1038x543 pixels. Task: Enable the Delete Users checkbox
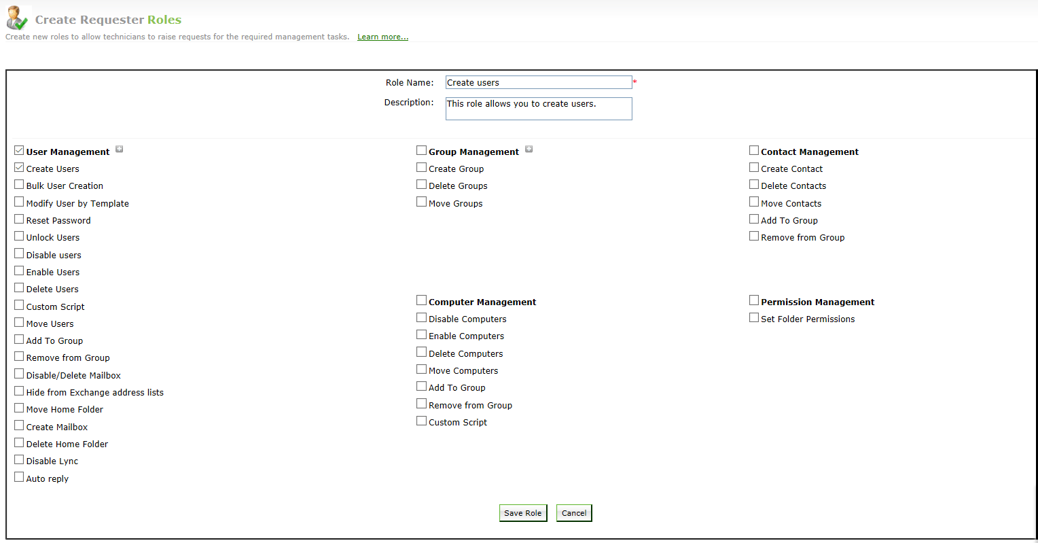[x=19, y=287]
